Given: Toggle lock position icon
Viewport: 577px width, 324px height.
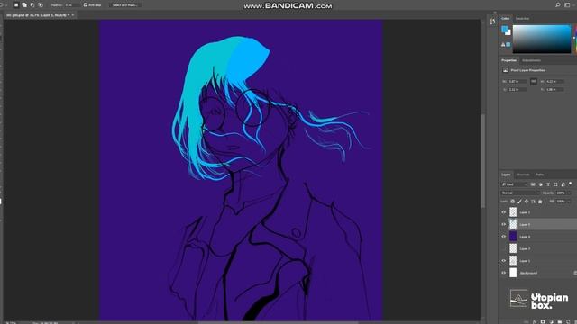Looking at the screenshot, I should [x=527, y=202].
